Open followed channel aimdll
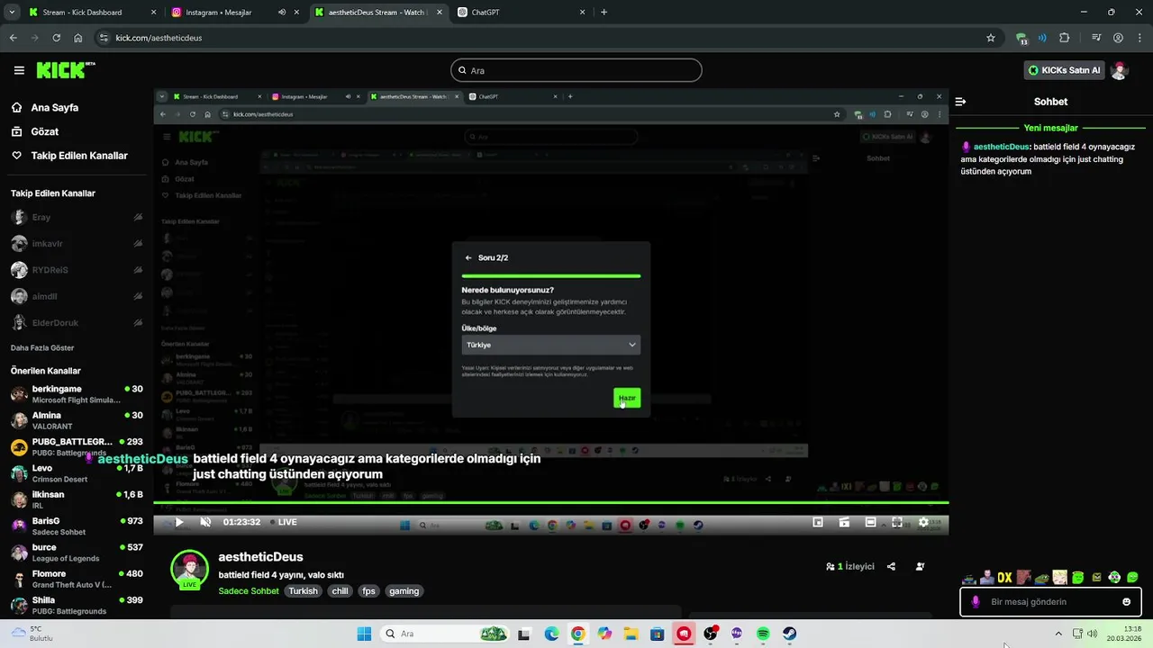 (76, 296)
